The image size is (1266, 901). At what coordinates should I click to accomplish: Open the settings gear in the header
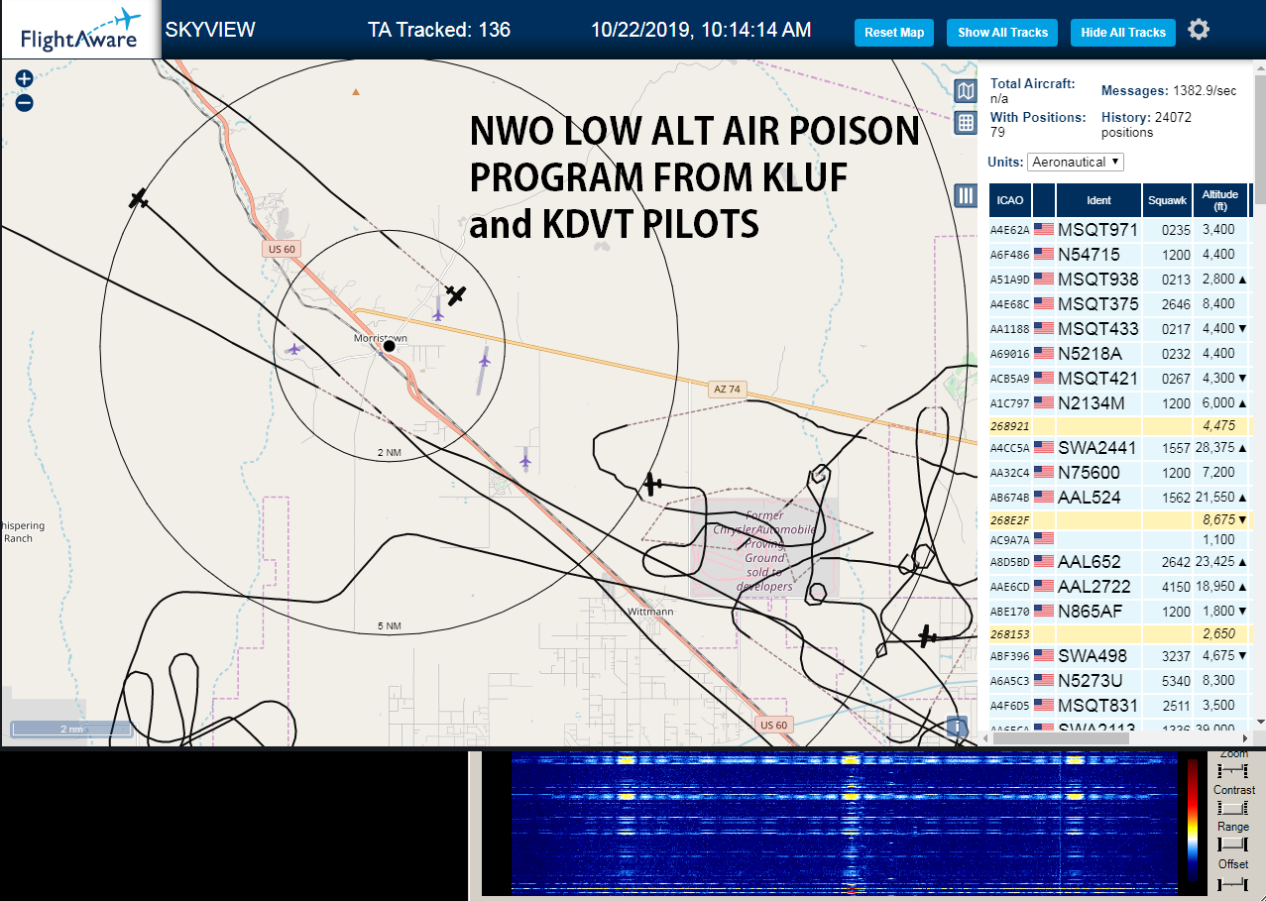(x=1199, y=30)
